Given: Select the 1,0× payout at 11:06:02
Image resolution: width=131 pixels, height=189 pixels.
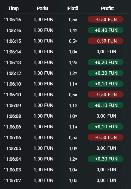Looking at the screenshot, I should pos(73,180).
